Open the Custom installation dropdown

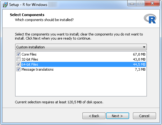coord(81,47)
